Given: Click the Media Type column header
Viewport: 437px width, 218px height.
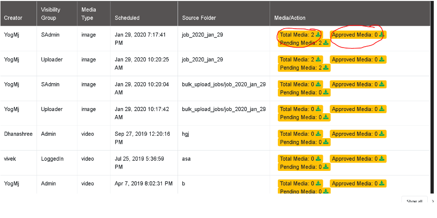Looking at the screenshot, I should [x=89, y=14].
